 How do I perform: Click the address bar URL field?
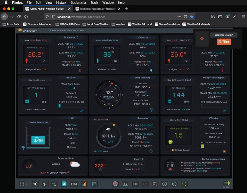(116, 17)
